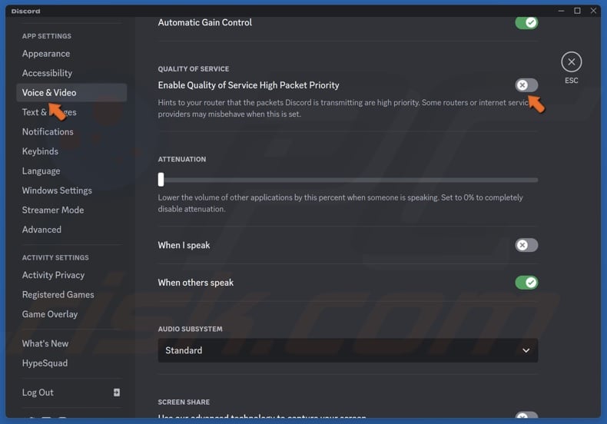Viewport: 607px width, 424px height.
Task: Select Voice & Video in the sidebar
Action: coord(71,93)
